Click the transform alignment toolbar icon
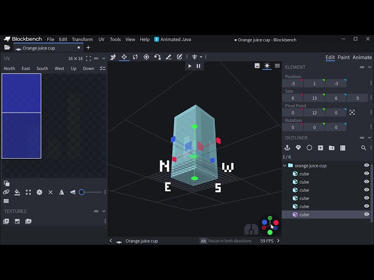 195,57
